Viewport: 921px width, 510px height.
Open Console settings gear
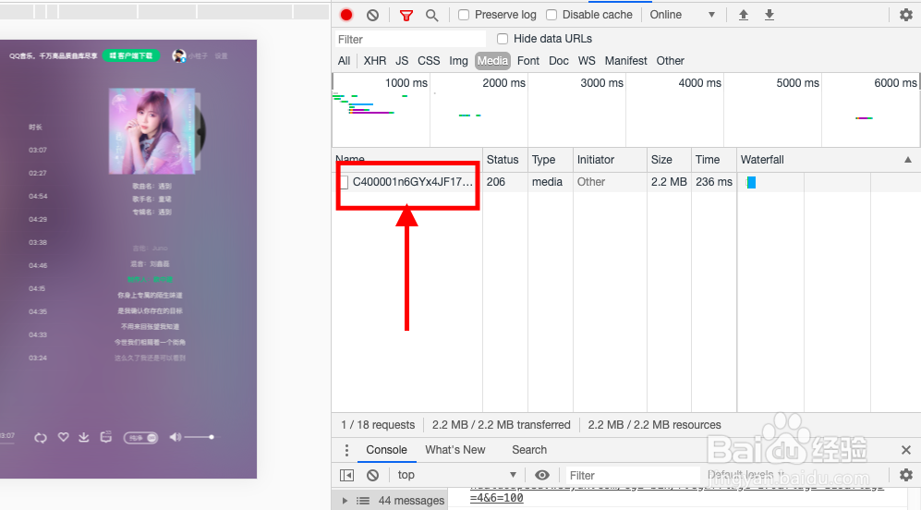point(906,475)
